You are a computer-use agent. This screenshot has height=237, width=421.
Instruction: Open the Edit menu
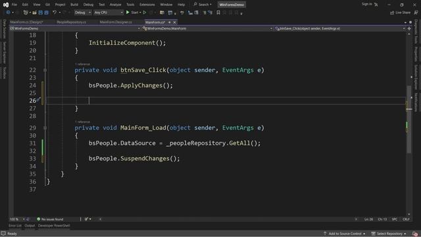point(25,5)
